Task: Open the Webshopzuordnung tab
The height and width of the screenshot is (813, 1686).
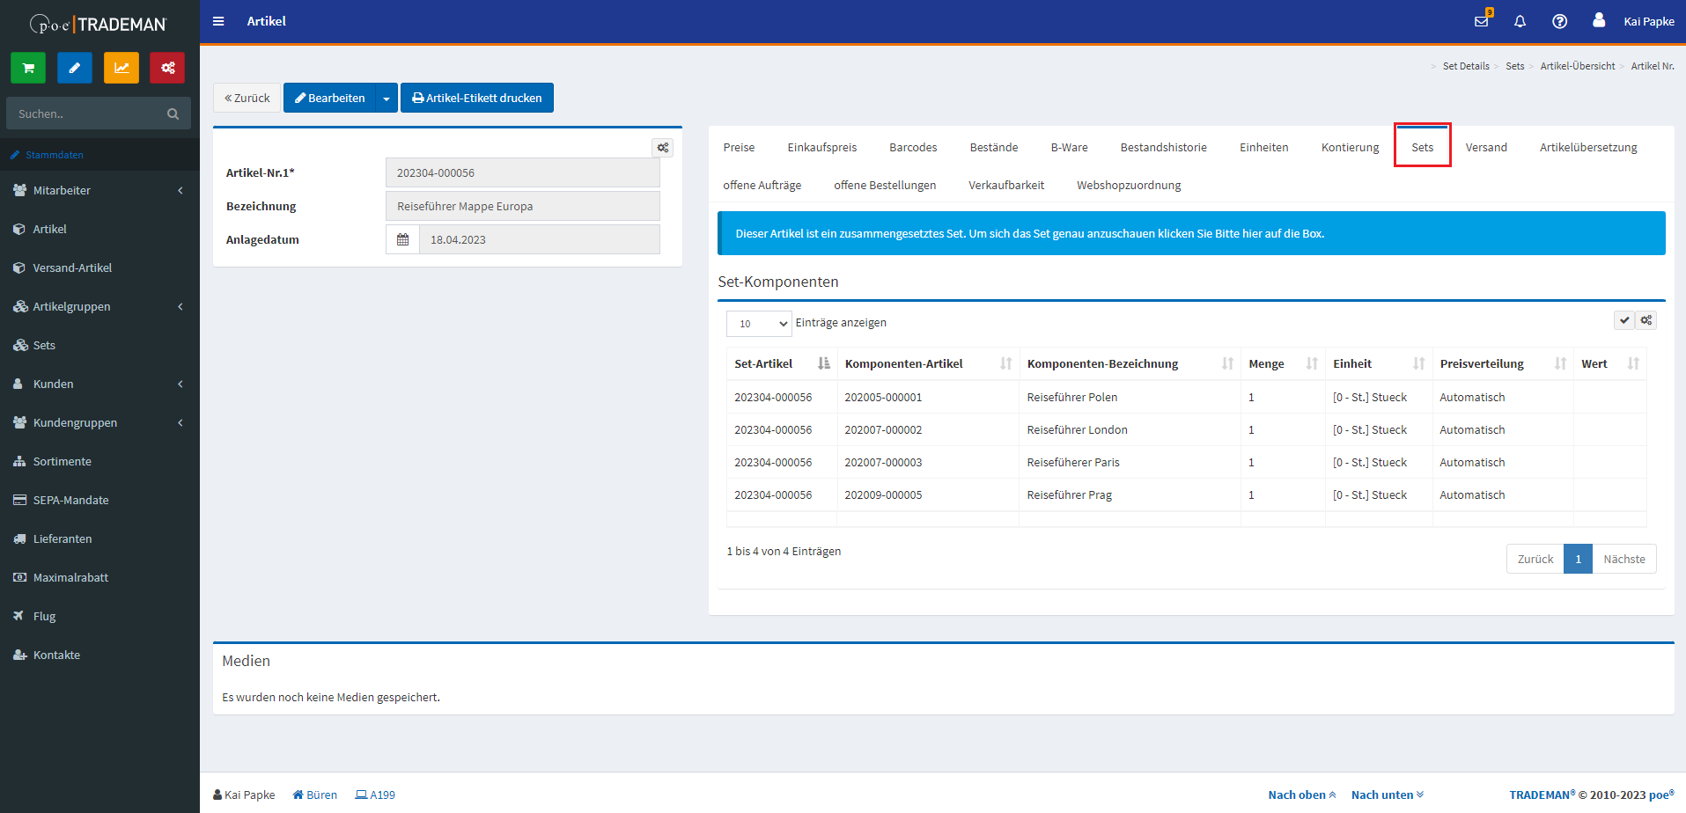Action: tap(1128, 185)
